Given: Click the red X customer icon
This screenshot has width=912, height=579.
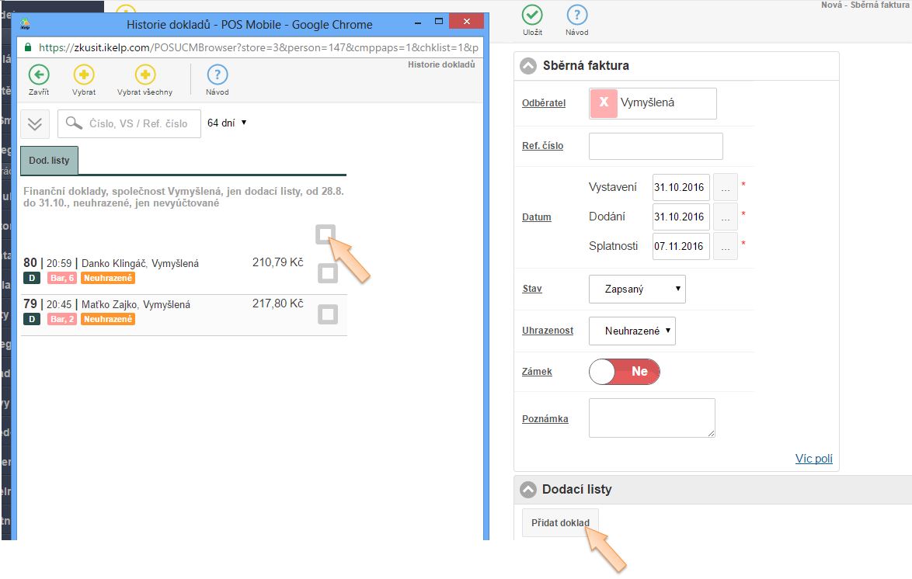Looking at the screenshot, I should (604, 103).
